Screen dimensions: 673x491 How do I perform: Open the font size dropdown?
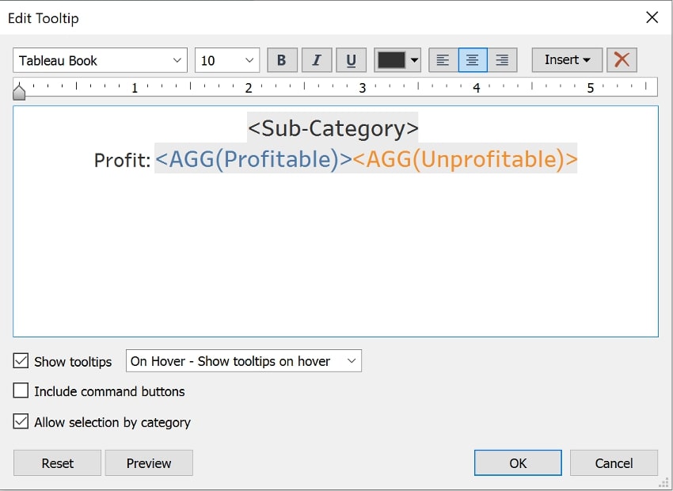point(227,60)
